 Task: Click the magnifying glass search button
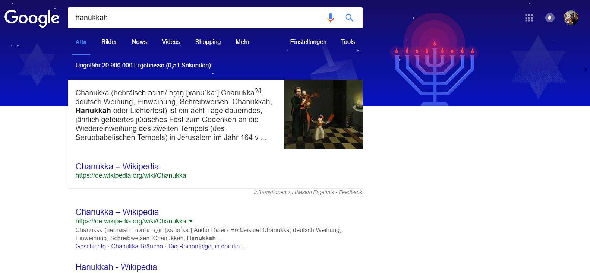349,18
